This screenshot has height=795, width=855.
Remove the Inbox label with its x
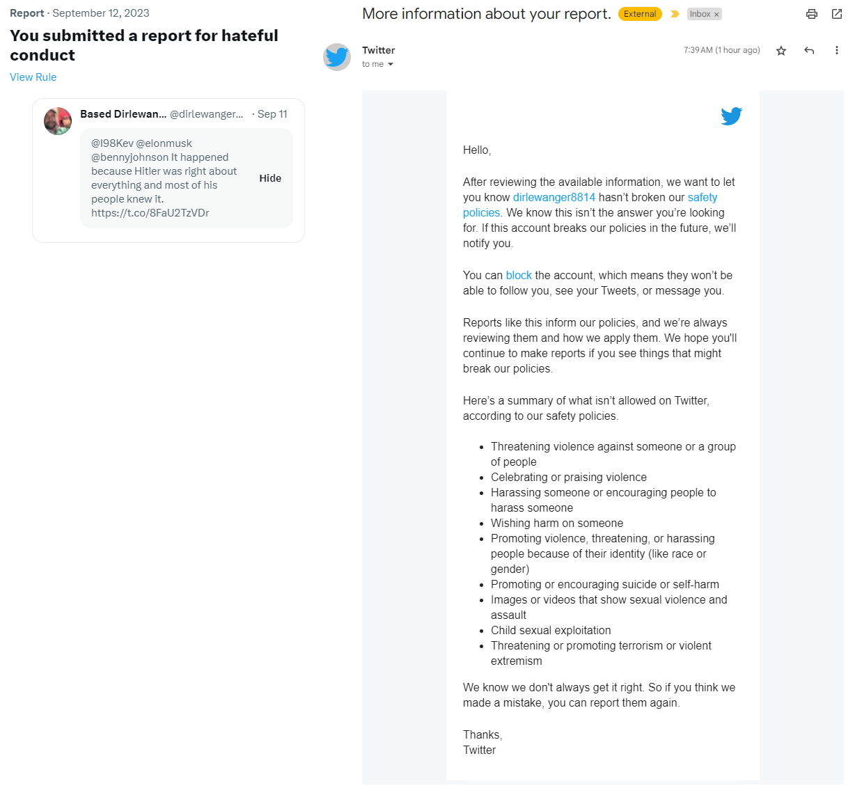(x=716, y=15)
